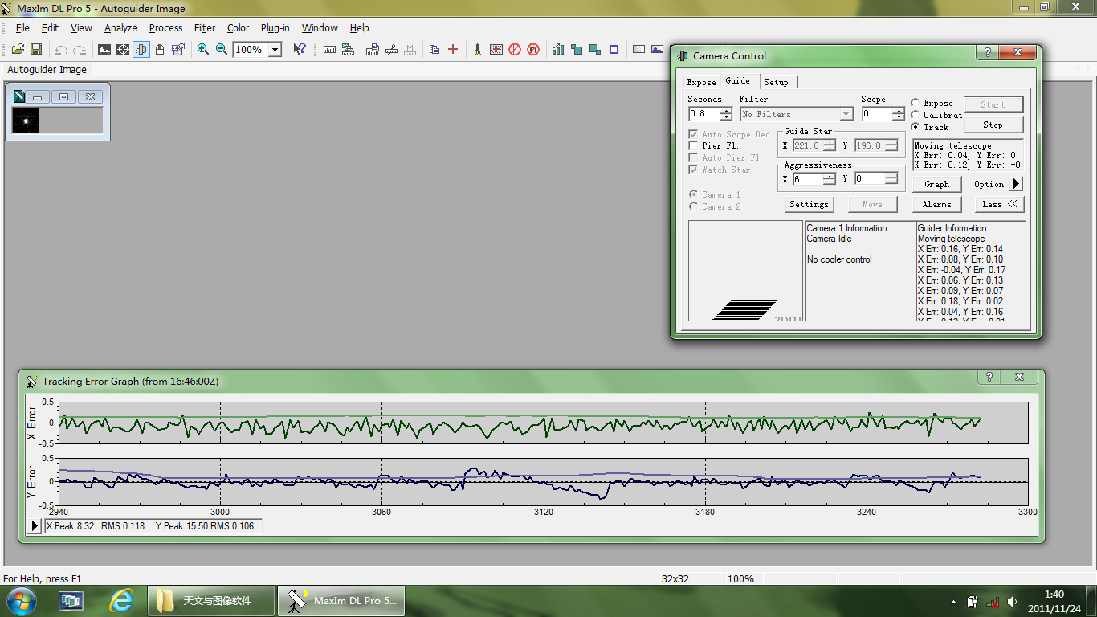Open context help in Tracking Error Graph window
Screen dimensions: 1097x617
(x=989, y=377)
